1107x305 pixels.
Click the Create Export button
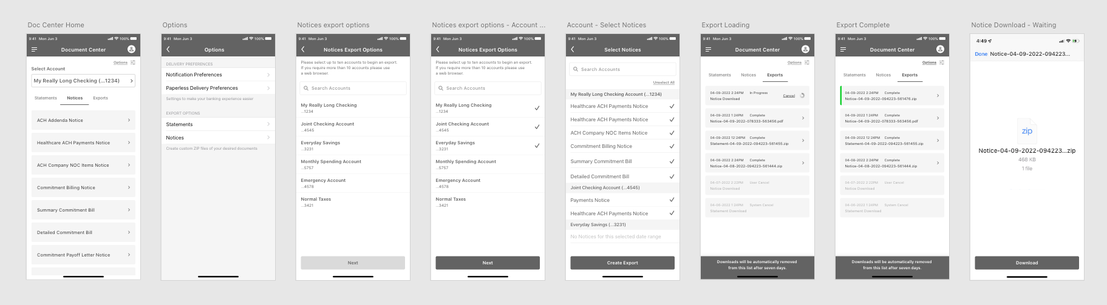[622, 263]
